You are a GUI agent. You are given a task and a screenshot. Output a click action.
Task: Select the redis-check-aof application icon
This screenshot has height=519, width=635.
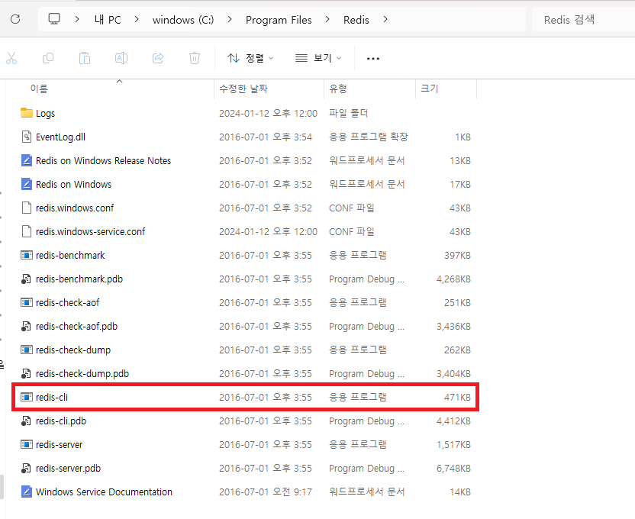pyautogui.click(x=26, y=302)
